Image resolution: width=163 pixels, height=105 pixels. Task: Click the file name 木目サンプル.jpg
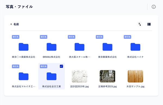[x=135, y=86]
